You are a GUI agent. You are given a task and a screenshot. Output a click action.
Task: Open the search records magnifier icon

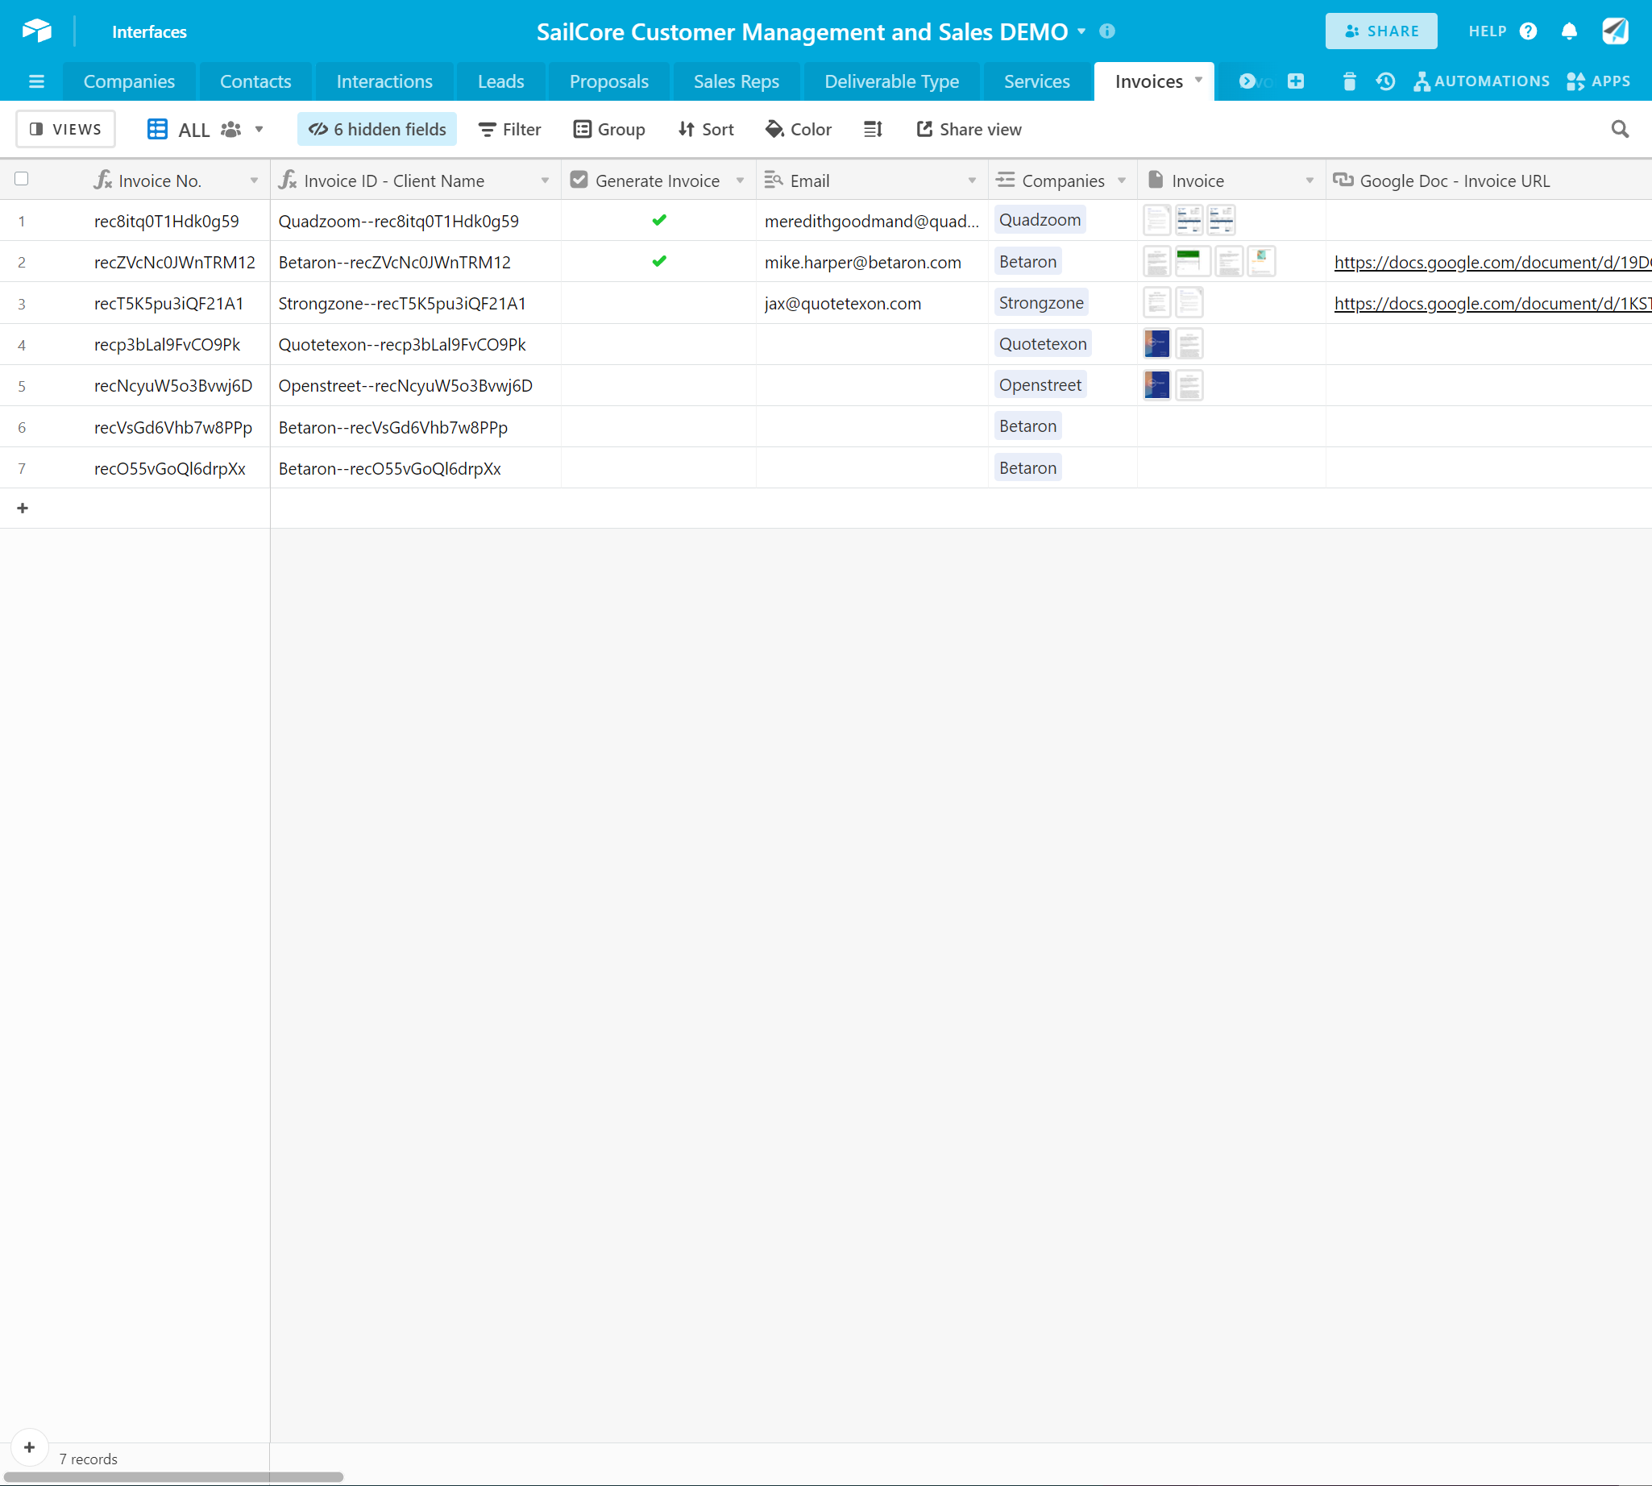click(x=1619, y=129)
